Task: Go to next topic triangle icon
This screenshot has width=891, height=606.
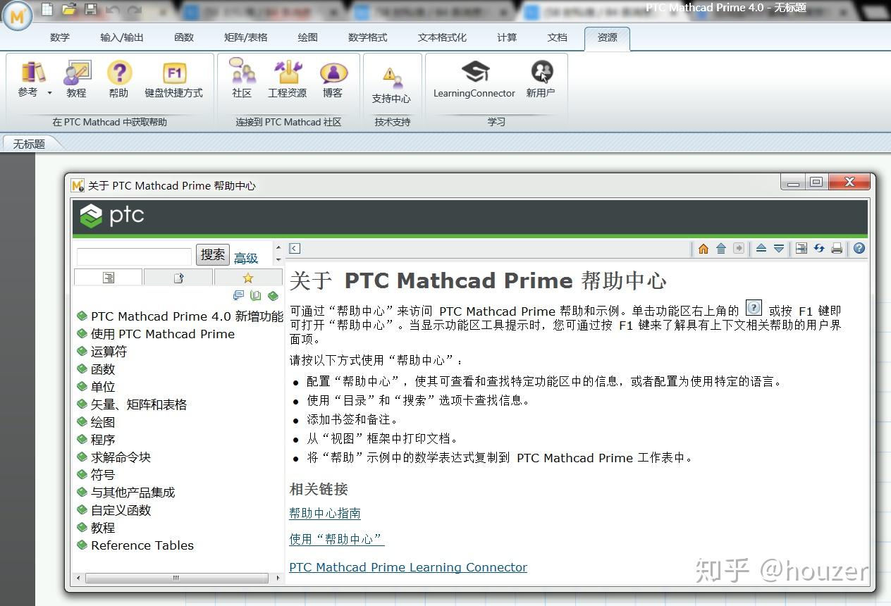Action: (x=779, y=248)
